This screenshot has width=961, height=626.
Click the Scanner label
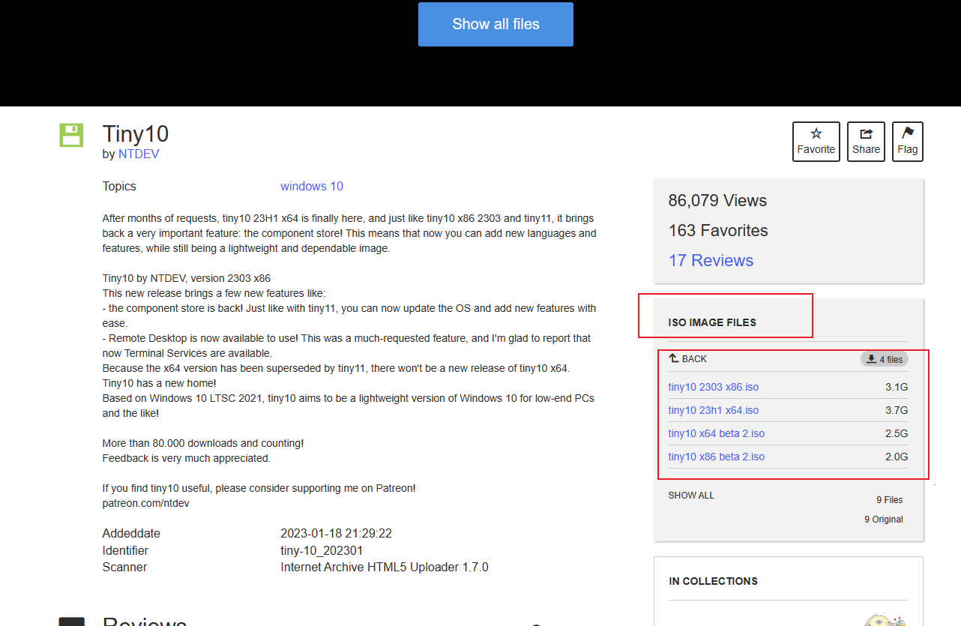pyautogui.click(x=124, y=568)
